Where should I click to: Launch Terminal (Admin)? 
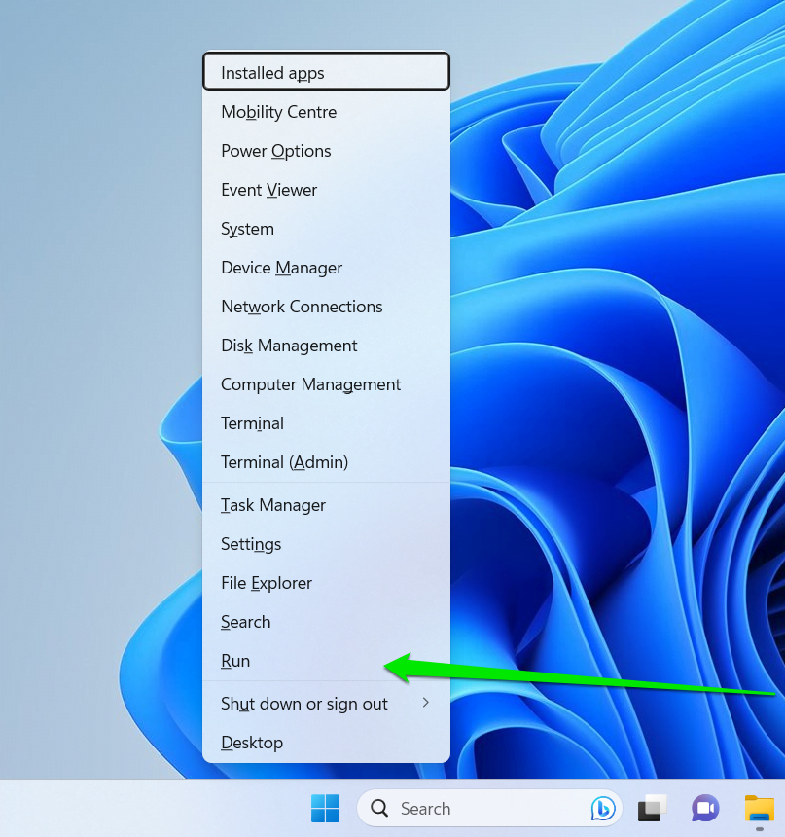284,462
